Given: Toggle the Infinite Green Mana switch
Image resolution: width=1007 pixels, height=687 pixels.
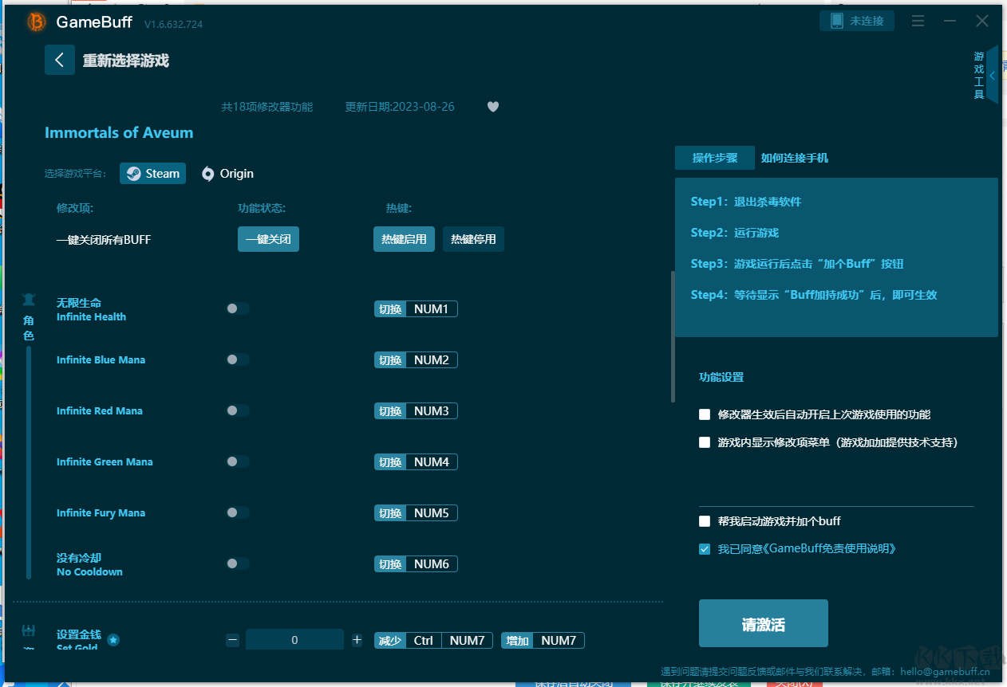Looking at the screenshot, I should click(237, 461).
